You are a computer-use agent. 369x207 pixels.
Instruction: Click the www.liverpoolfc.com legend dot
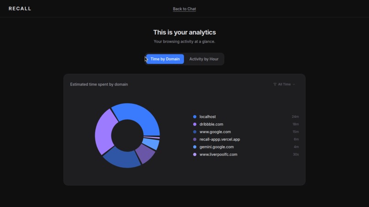point(195,154)
